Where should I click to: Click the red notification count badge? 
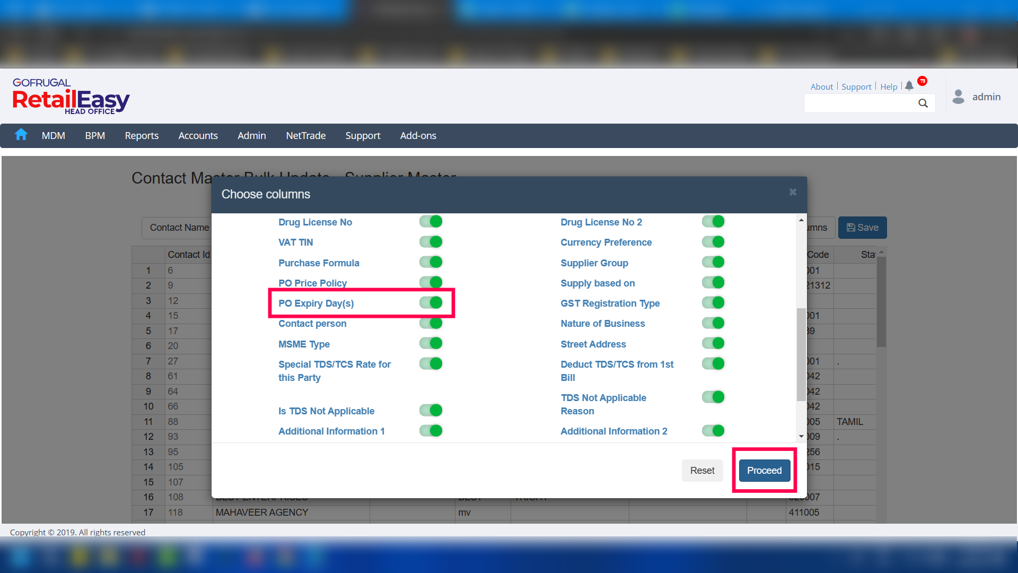[x=923, y=81]
